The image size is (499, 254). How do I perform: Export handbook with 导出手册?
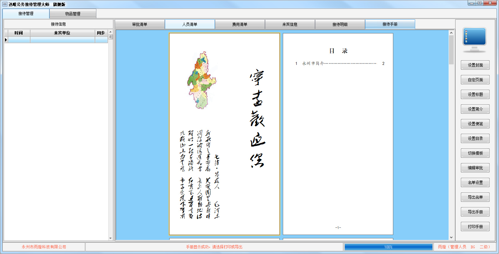[x=475, y=212]
